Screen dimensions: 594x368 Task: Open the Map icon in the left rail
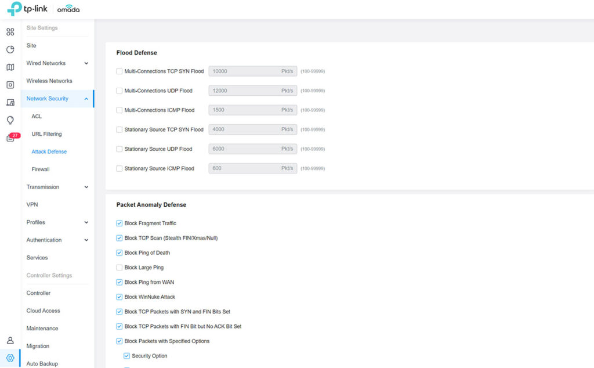pos(10,67)
